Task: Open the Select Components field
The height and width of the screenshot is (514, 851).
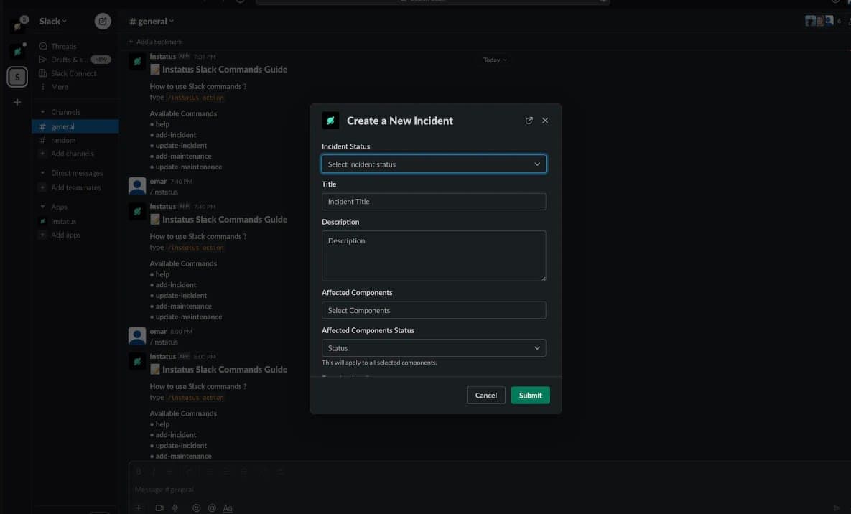Action: point(434,310)
